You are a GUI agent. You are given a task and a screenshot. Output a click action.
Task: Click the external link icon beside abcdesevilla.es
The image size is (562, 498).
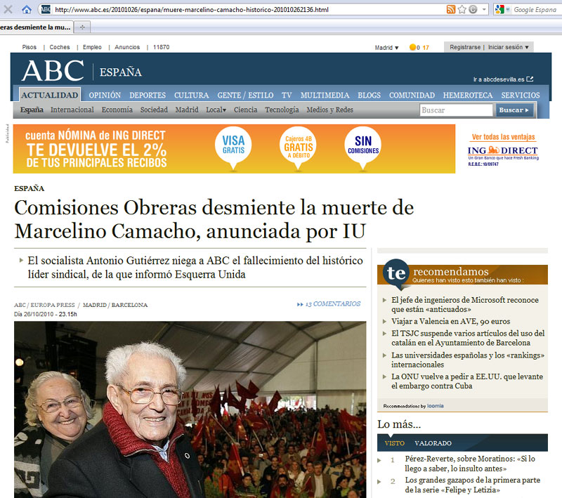click(530, 79)
